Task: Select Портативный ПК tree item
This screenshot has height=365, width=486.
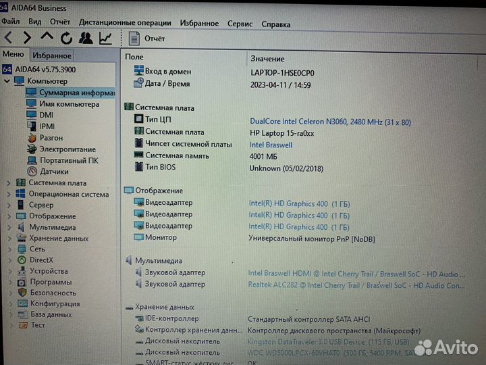Action: pos(69,160)
